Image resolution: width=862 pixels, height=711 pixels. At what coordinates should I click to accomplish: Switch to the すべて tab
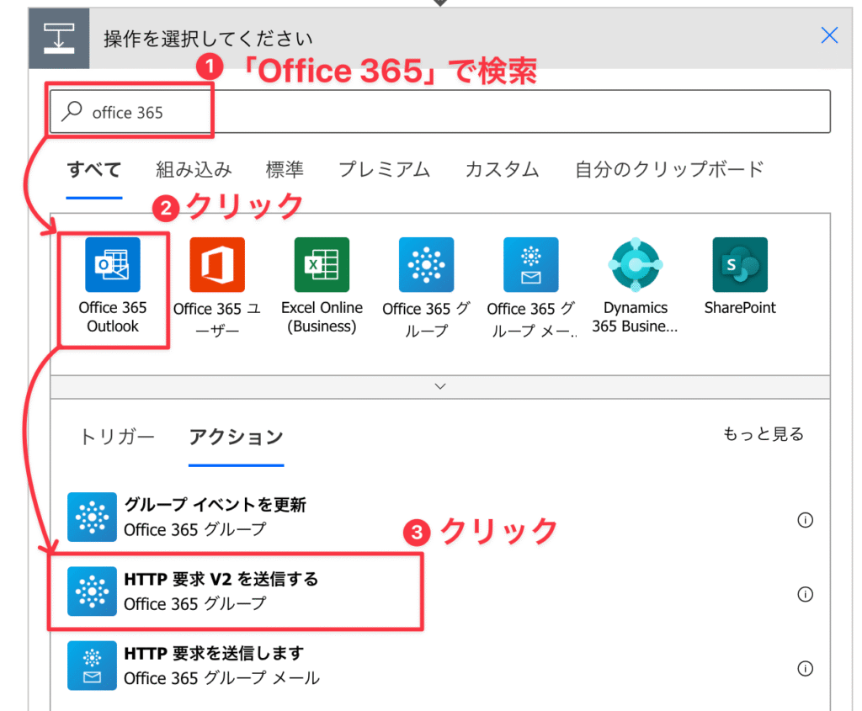(94, 169)
